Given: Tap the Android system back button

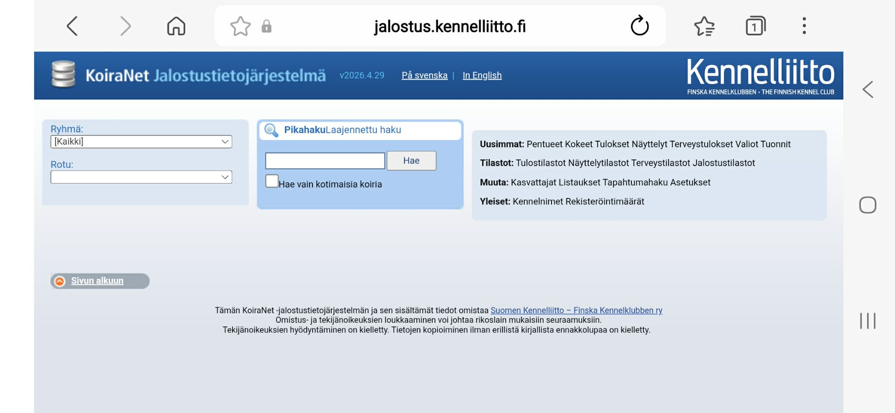Looking at the screenshot, I should coord(868,90).
